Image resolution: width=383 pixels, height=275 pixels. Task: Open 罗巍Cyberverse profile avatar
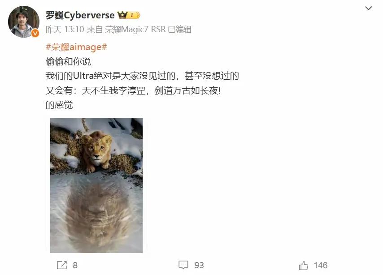pos(24,21)
